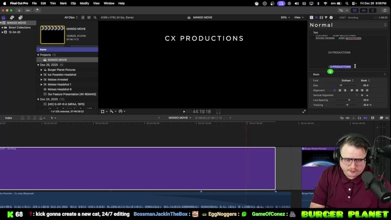Toggle the Timeline panel button

364,10
